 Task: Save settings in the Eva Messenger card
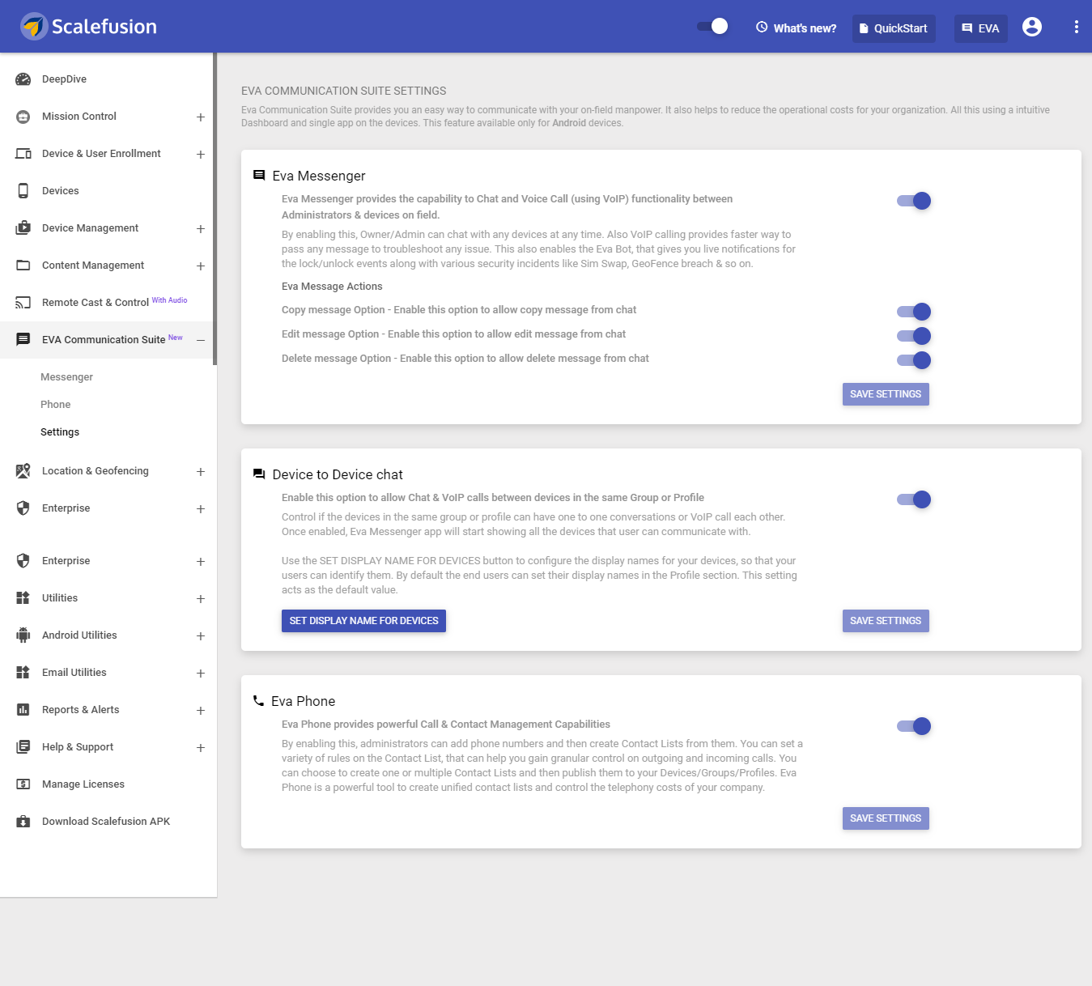pyautogui.click(x=886, y=394)
